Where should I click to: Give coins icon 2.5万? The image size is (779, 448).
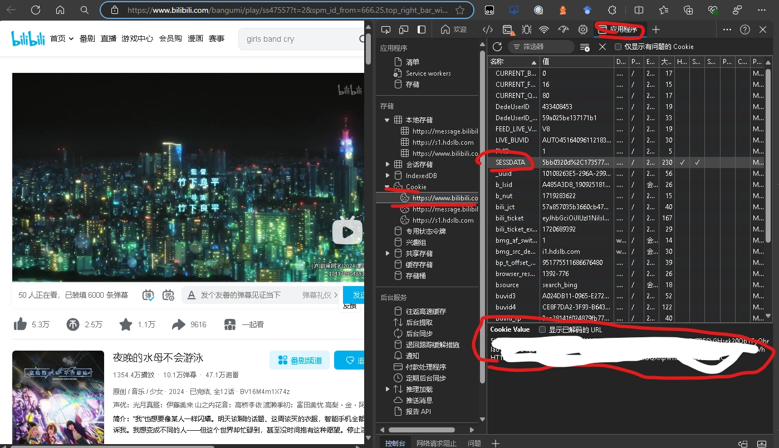pyautogui.click(x=84, y=324)
